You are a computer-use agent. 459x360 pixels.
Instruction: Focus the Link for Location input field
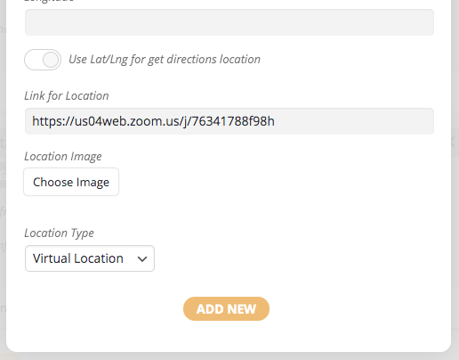[229, 121]
